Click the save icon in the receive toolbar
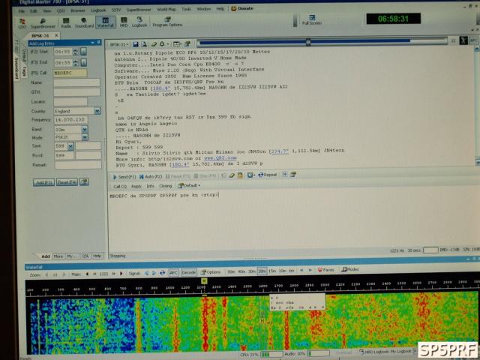 pyautogui.click(x=136, y=45)
